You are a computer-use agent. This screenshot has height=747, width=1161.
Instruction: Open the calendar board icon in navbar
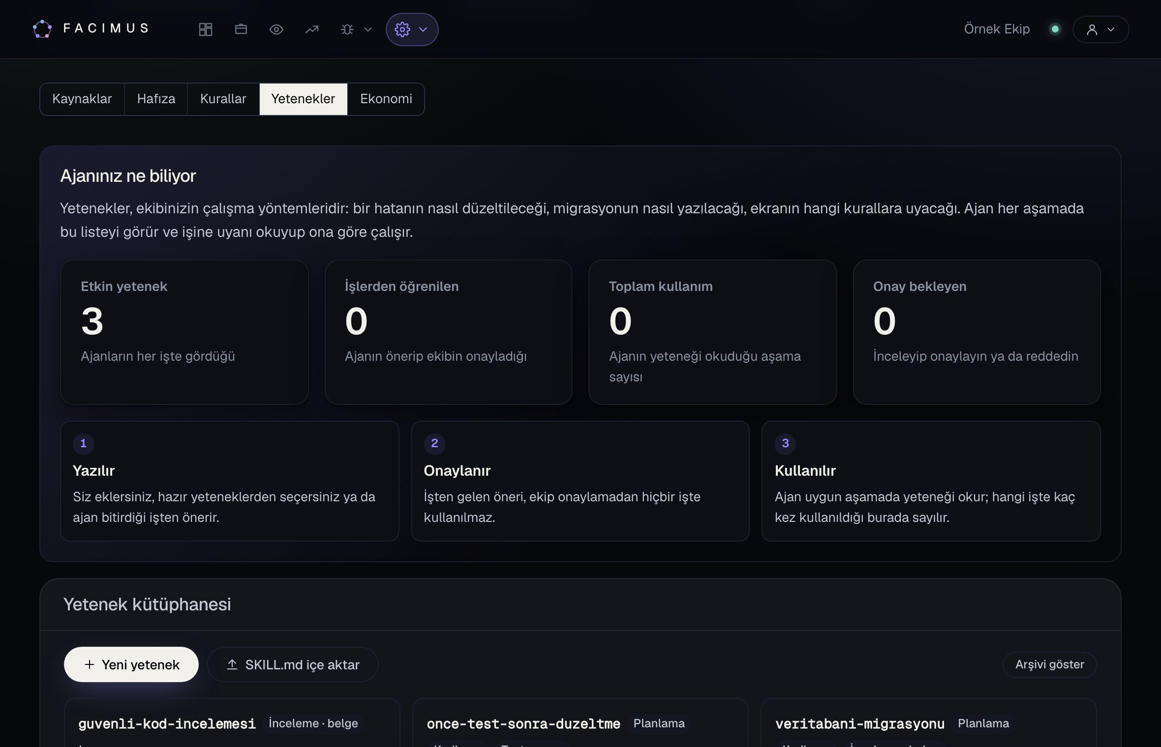(x=241, y=29)
